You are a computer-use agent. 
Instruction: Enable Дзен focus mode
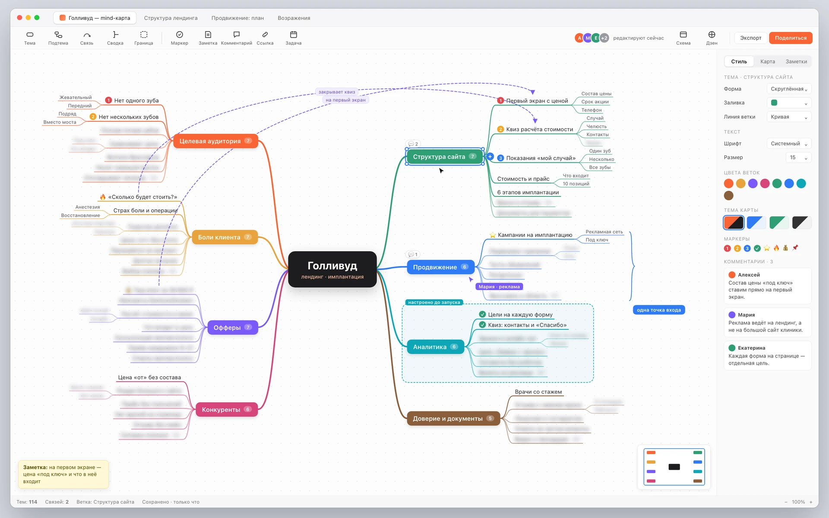712,38
